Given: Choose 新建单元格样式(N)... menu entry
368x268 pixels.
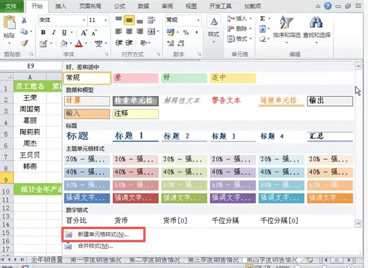Looking at the screenshot, I should tap(103, 234).
